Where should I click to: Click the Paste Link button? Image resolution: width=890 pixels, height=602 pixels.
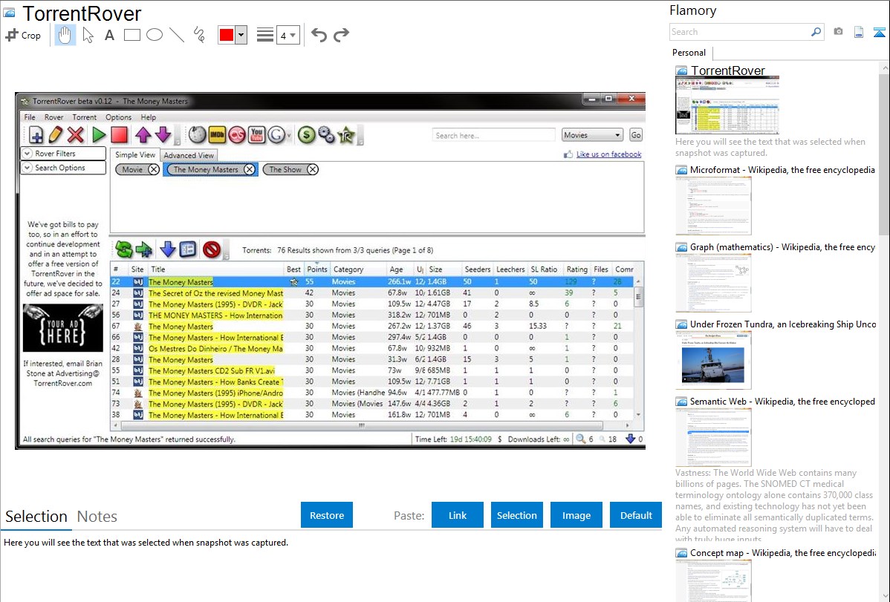pyautogui.click(x=458, y=515)
